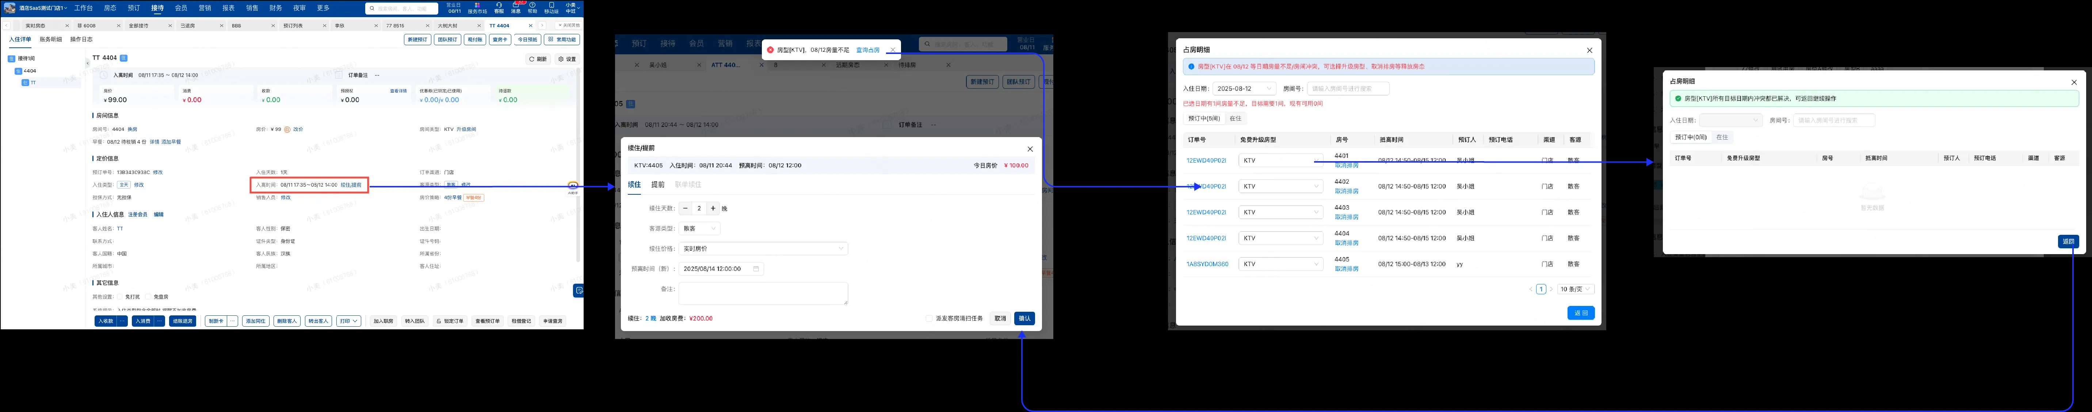Screen dimensions: 2092x412
Task: Open the 服务市场 icon in the top bar
Action: click(477, 7)
